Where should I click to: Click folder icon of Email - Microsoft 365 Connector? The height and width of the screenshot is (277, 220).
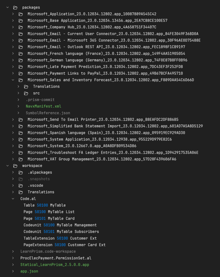[21, 41]
